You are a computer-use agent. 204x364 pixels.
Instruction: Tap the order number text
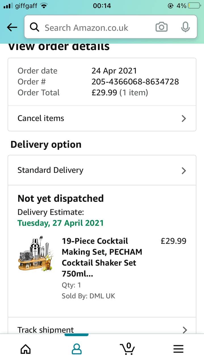(135, 82)
